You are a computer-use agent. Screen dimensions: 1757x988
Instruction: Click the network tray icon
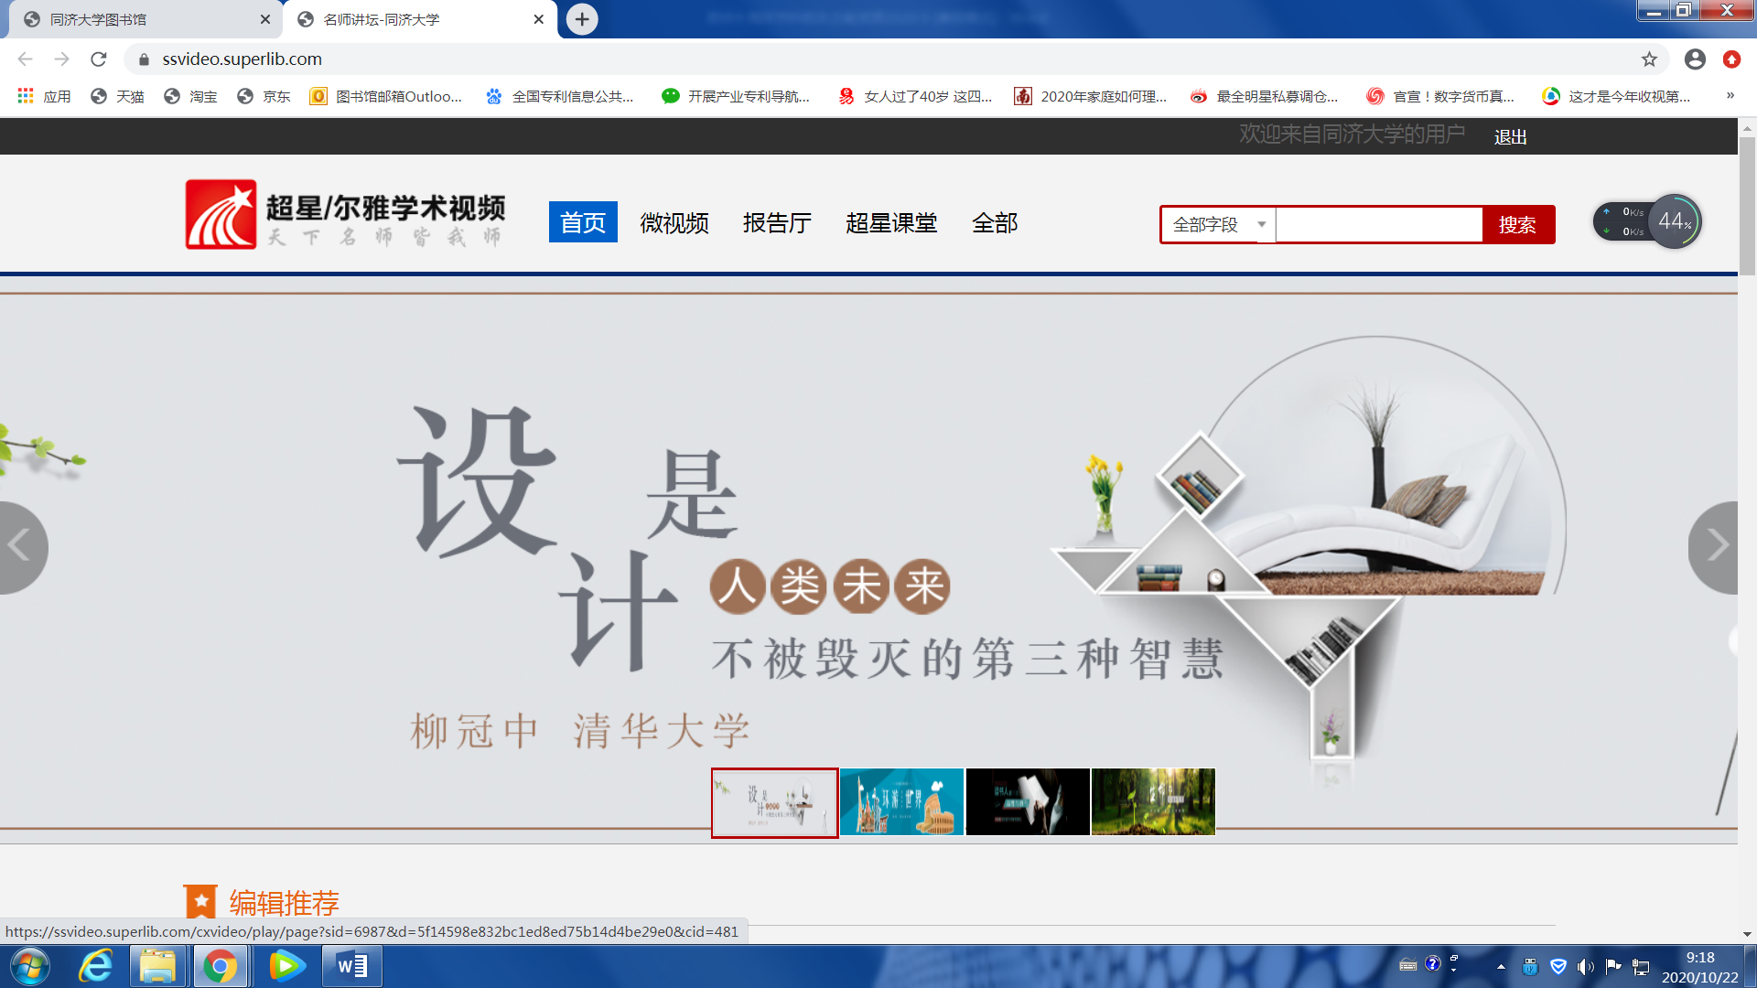[1641, 966]
